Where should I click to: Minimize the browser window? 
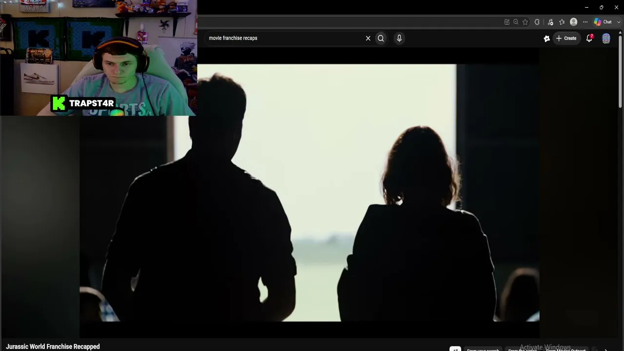pos(586,7)
